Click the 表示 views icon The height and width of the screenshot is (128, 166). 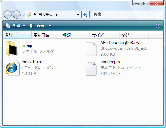tap(32, 26)
